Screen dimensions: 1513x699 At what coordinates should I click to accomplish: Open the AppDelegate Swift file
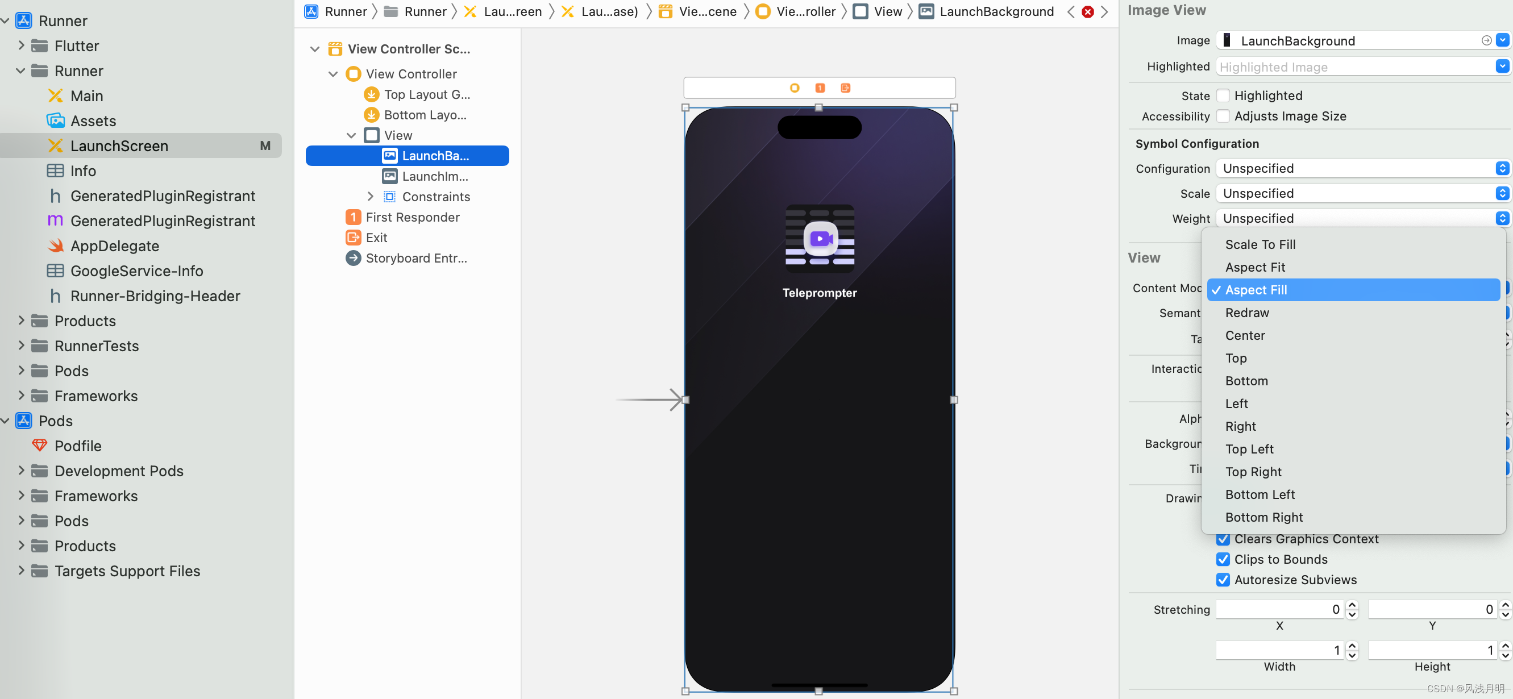115,246
